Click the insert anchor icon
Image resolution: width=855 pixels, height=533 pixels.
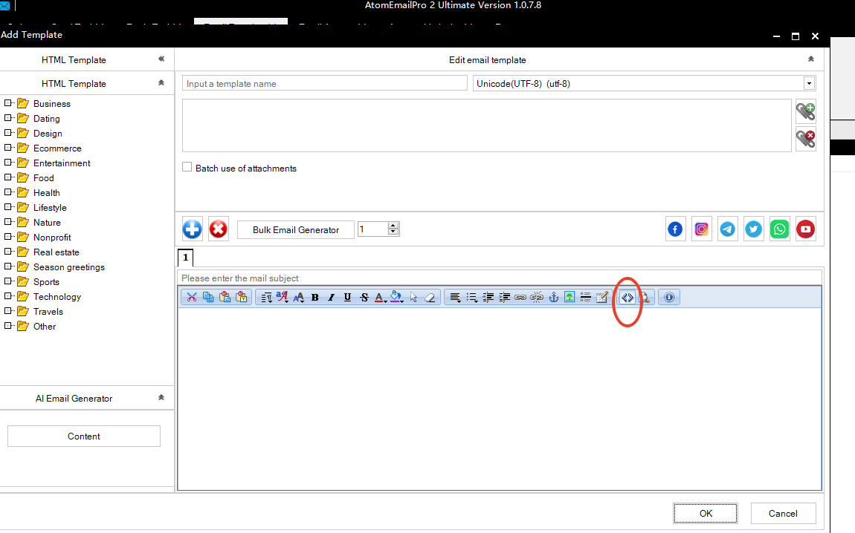click(553, 297)
